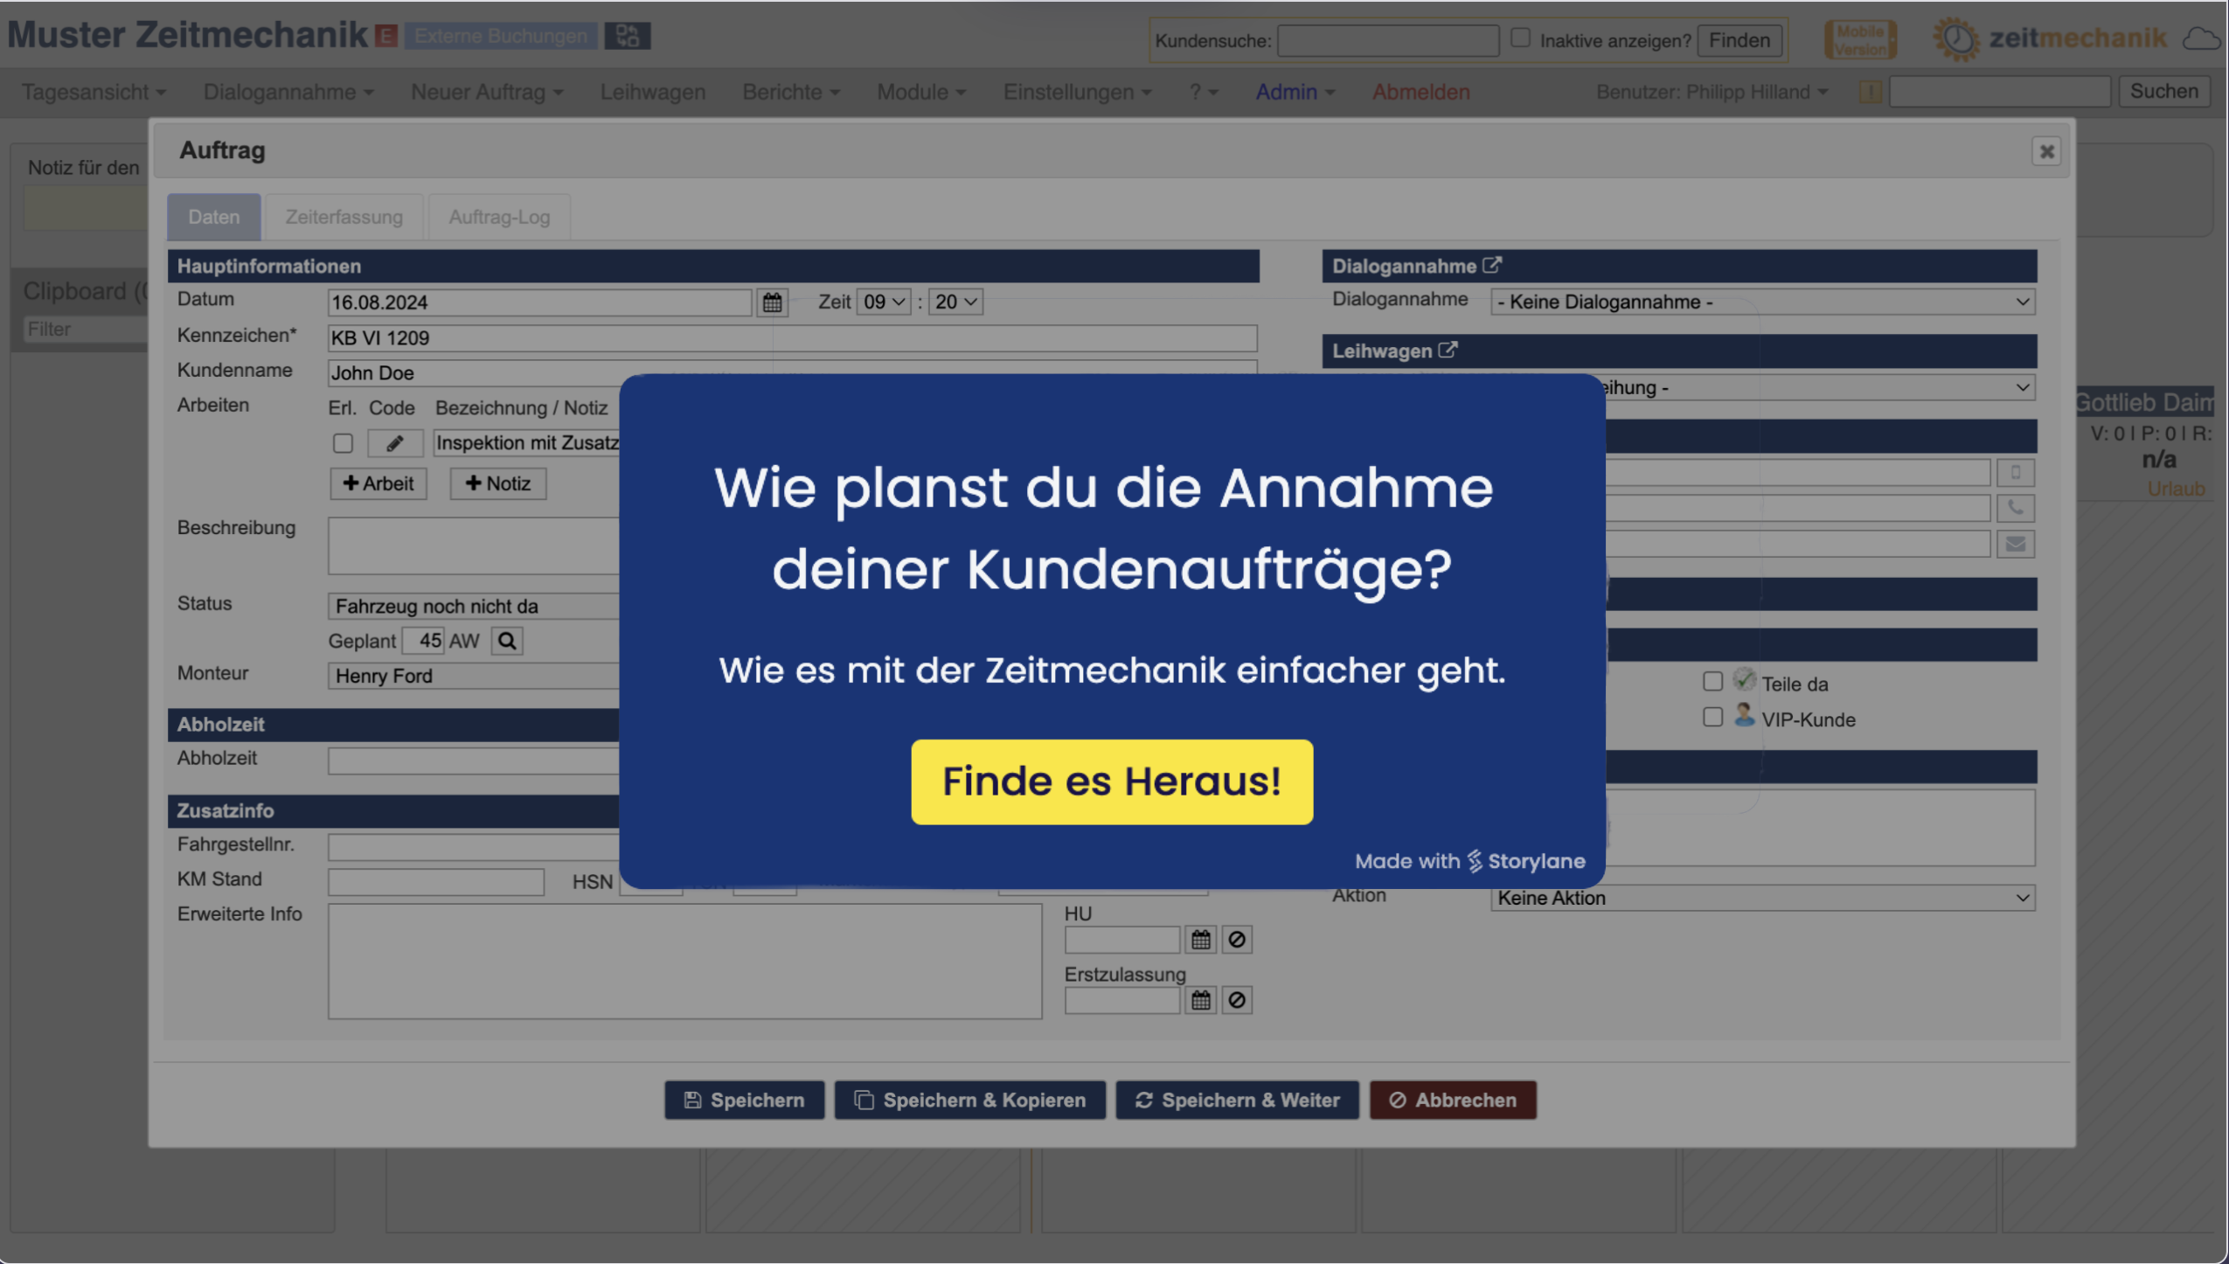Click the Erweiterte Info text area

pos(684,962)
